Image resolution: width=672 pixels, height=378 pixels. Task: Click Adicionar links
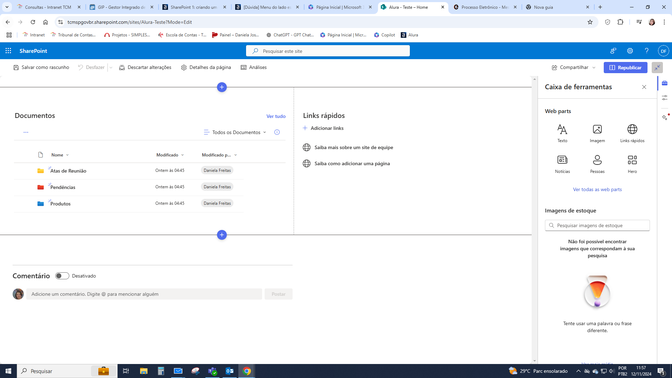323,128
